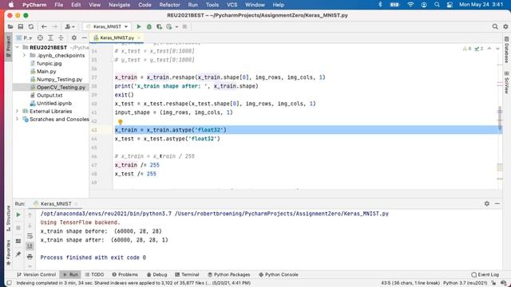Open the Navigate menu
The image size is (511, 287).
click(x=119, y=5)
